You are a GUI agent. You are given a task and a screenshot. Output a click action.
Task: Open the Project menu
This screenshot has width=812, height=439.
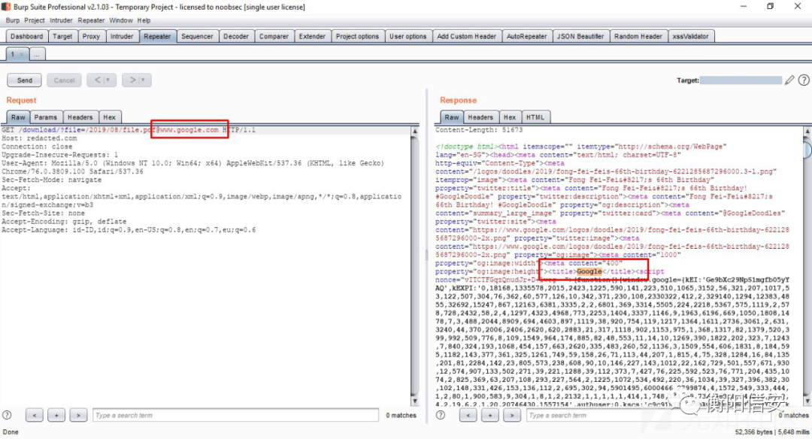coord(34,20)
